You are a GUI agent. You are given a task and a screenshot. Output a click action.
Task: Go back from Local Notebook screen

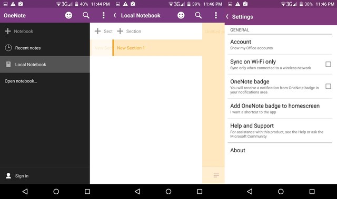click(x=115, y=15)
